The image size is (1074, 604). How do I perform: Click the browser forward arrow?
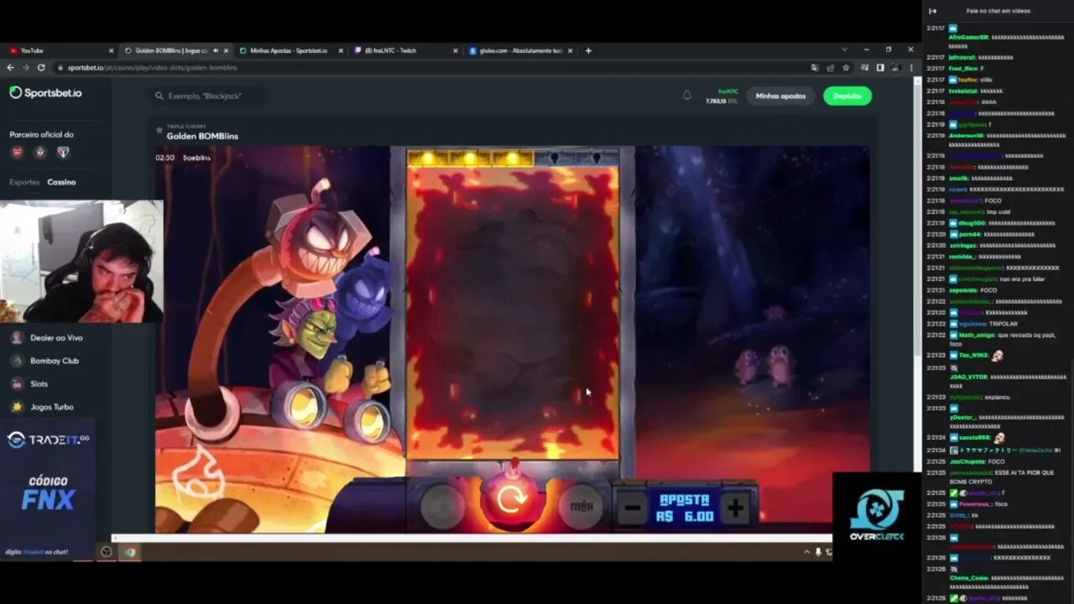[x=26, y=67]
